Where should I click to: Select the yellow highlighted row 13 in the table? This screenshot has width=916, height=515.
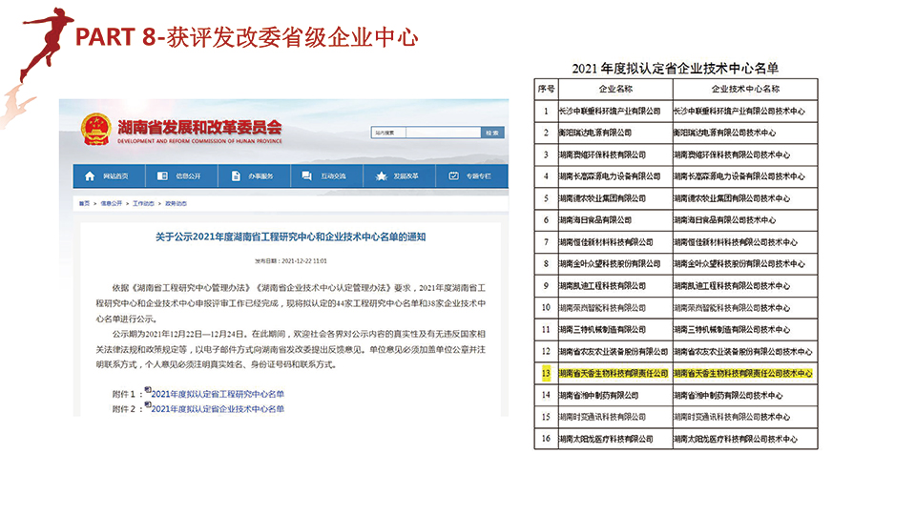[676, 374]
